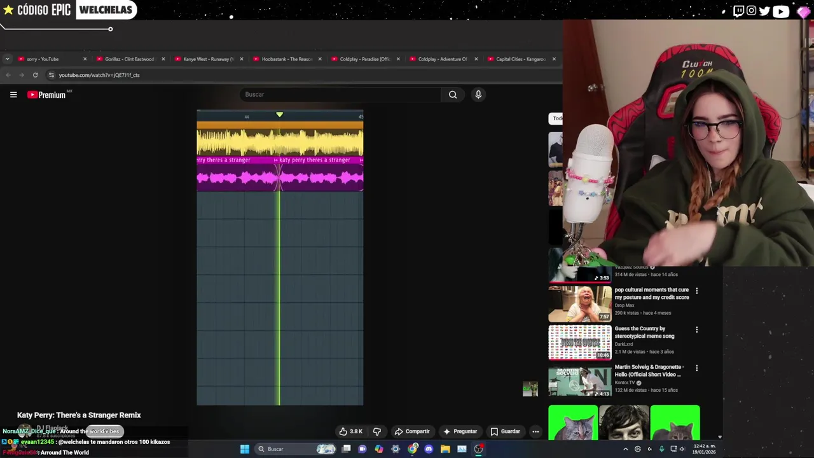814x458 pixels.
Task: Switch to Gorillaz - Clint Eastwood tab
Action: (x=129, y=59)
